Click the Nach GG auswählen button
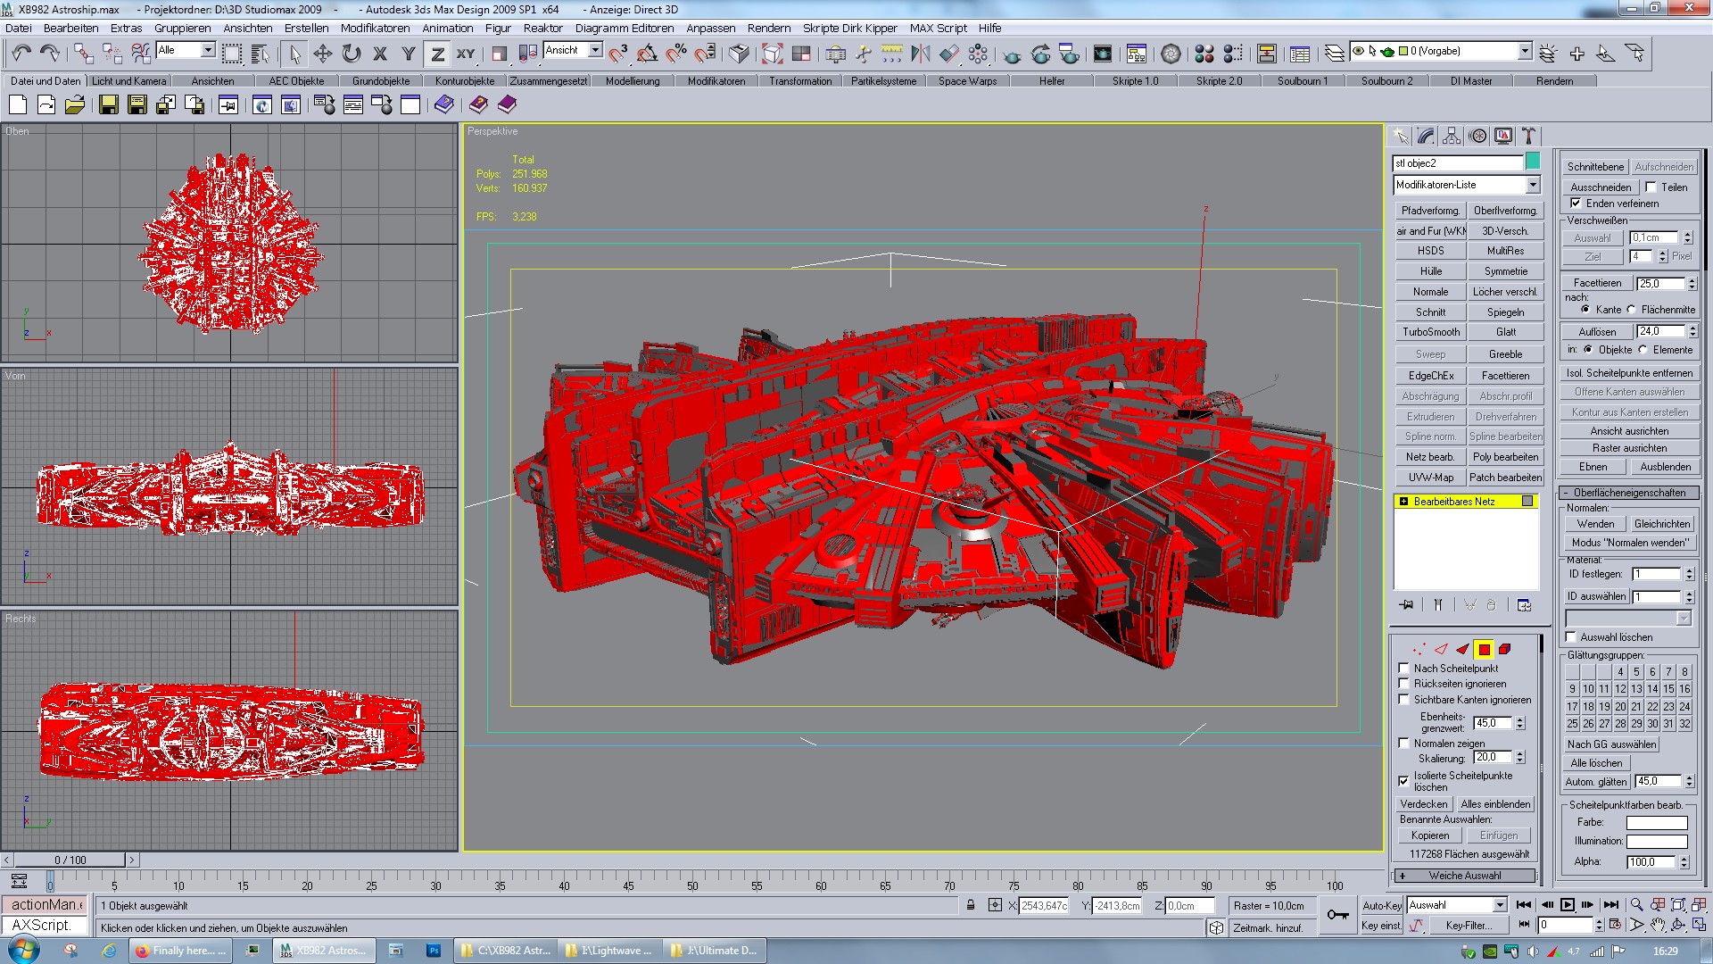 point(1611,744)
